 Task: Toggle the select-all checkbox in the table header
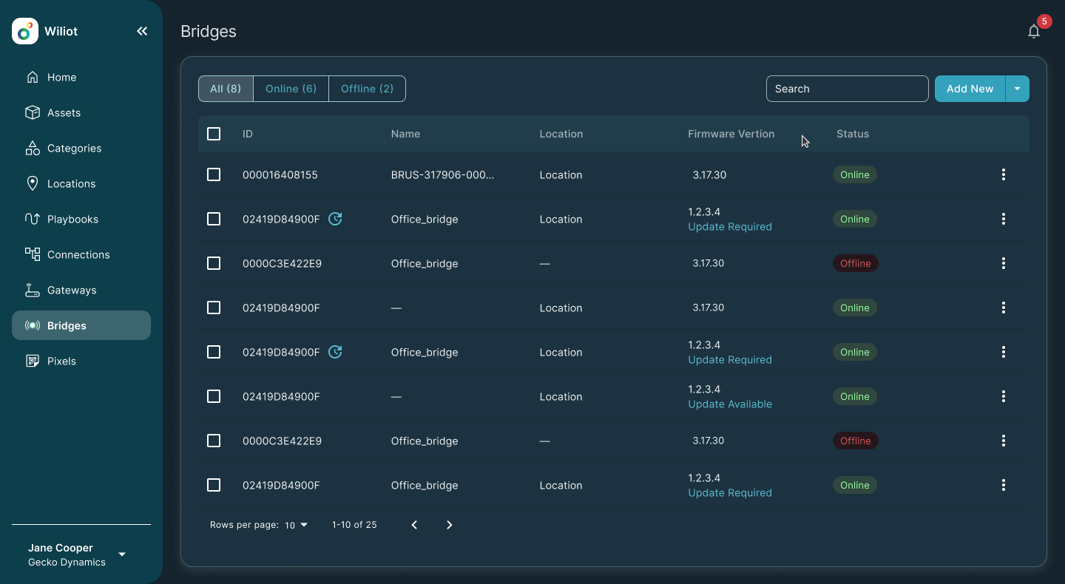[214, 134]
